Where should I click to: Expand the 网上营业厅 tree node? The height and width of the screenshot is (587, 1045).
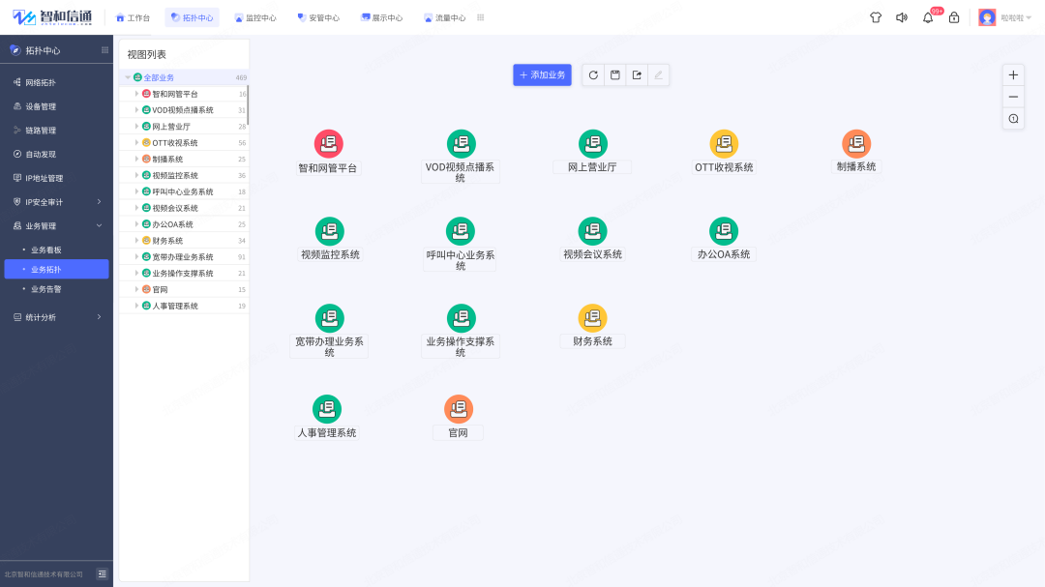coord(136,127)
